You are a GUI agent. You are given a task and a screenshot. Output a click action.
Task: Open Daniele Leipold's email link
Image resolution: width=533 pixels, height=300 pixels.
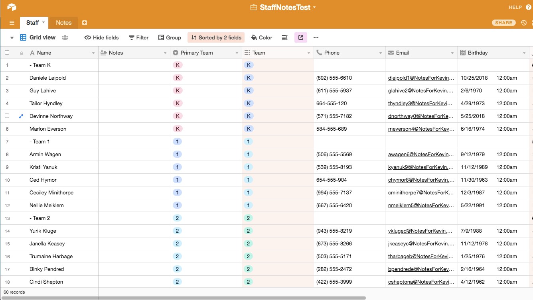[x=420, y=78]
